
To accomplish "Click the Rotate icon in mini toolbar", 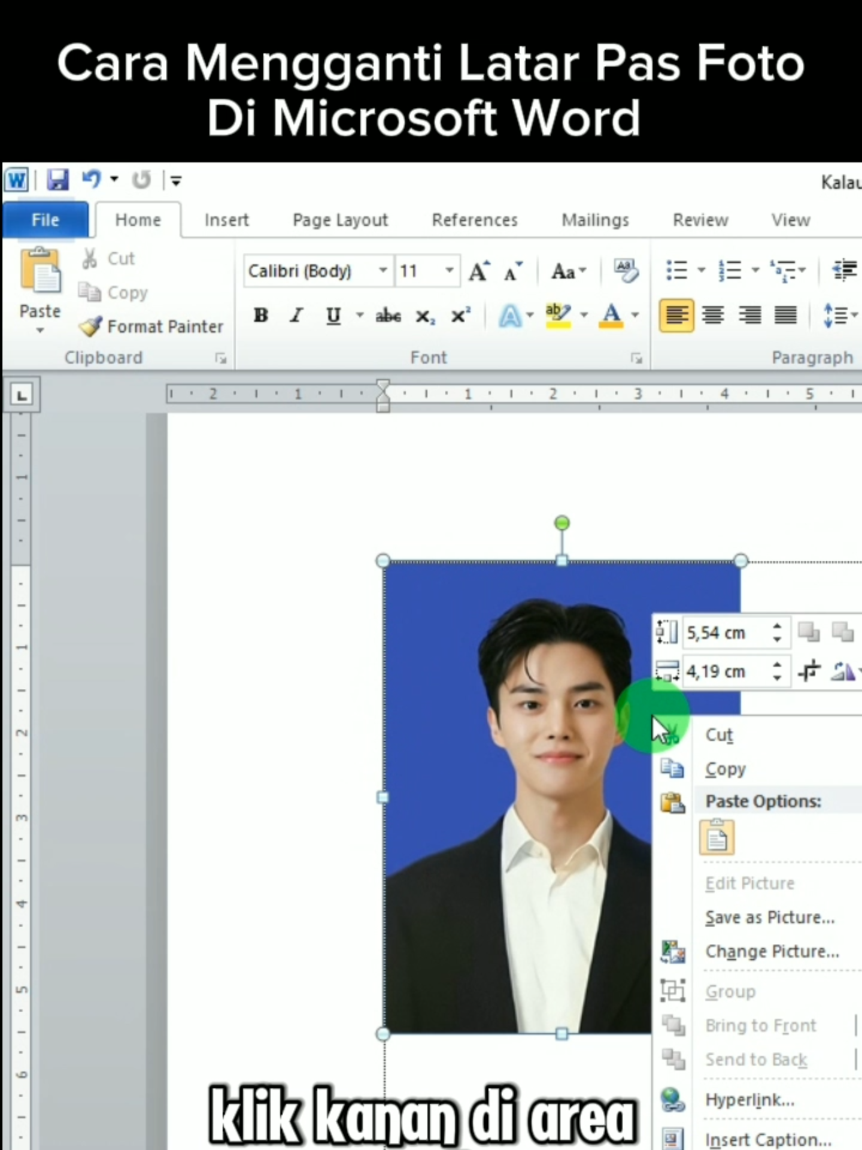I will pos(842,671).
